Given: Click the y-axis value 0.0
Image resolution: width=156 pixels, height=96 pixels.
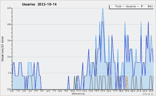Looking at the screenshot, I should pos(9,89).
